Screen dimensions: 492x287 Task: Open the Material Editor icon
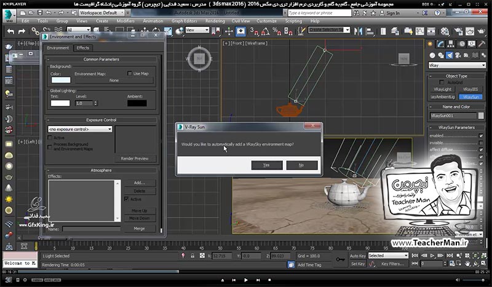point(445,31)
